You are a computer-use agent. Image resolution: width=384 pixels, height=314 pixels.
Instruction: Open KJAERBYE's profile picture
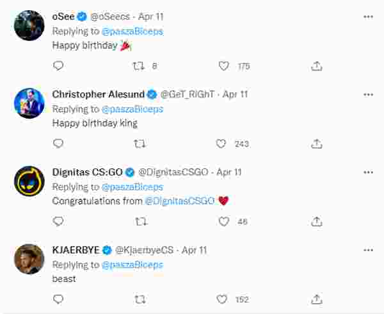click(x=29, y=259)
